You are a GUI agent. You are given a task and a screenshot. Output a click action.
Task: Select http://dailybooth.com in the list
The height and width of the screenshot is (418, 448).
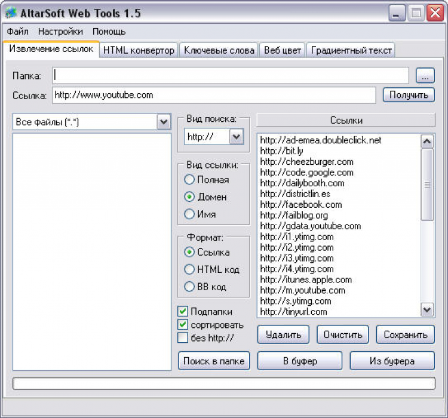[302, 183]
